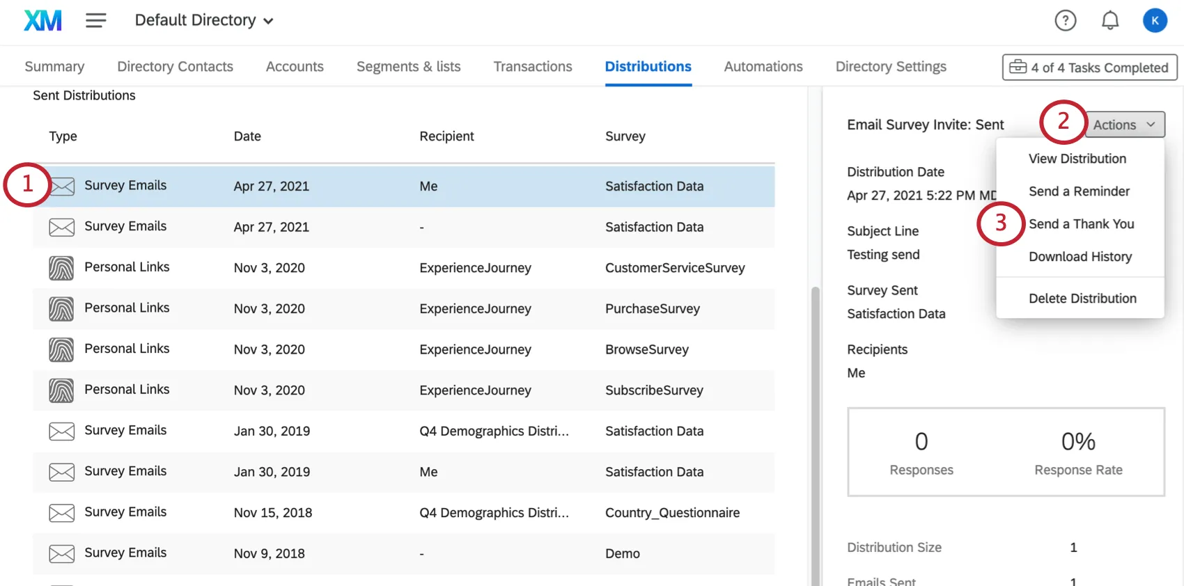
Task: Go to the Automations tab
Action: (763, 67)
